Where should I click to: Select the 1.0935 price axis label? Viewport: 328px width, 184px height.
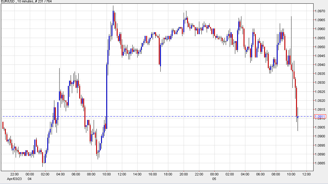[320, 74]
